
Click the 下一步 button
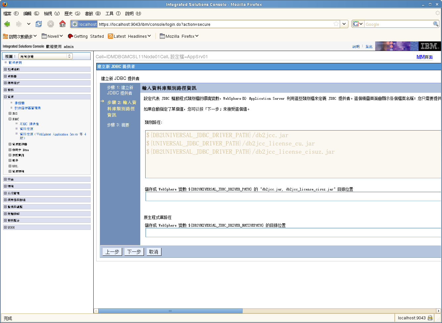pos(134,252)
